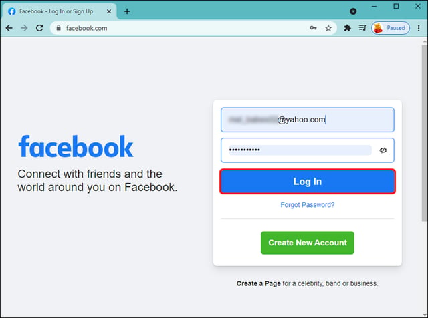This screenshot has height=318, width=428.
Task: Click the Create a Page link
Action: click(x=259, y=283)
